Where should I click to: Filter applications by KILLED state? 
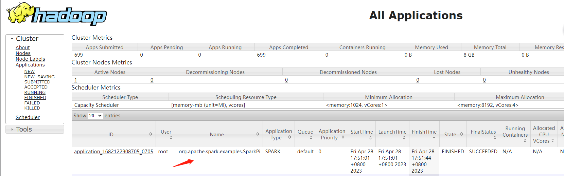(x=32, y=108)
